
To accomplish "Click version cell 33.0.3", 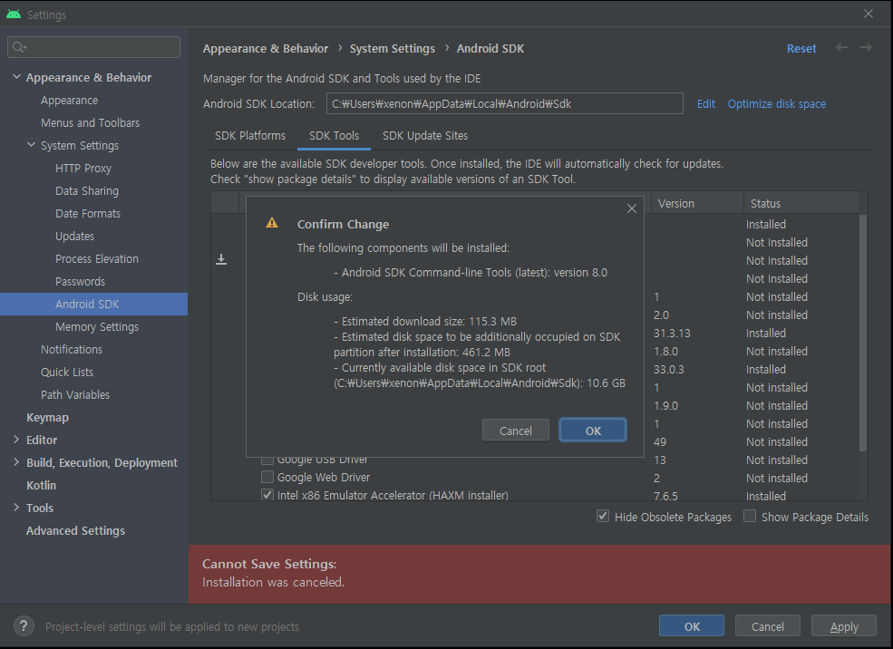I will pos(668,370).
